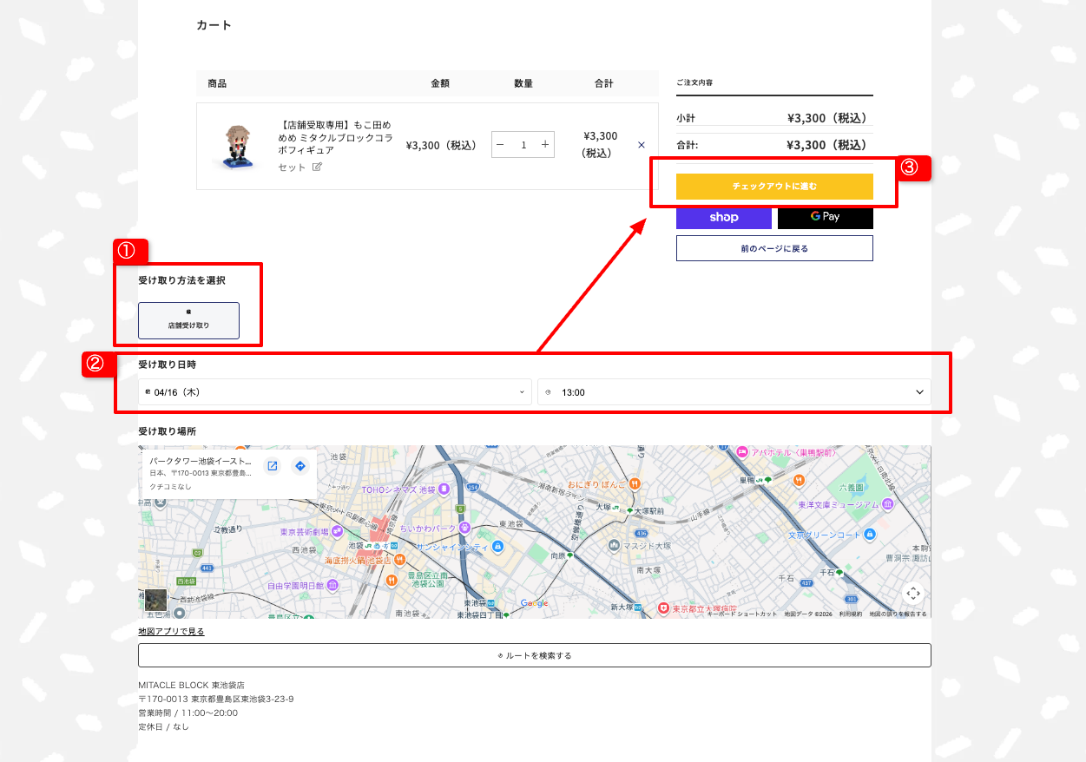Click the 営業時間 / 11:00〜20:00 line
The image size is (1086, 762).
pyautogui.click(x=188, y=713)
